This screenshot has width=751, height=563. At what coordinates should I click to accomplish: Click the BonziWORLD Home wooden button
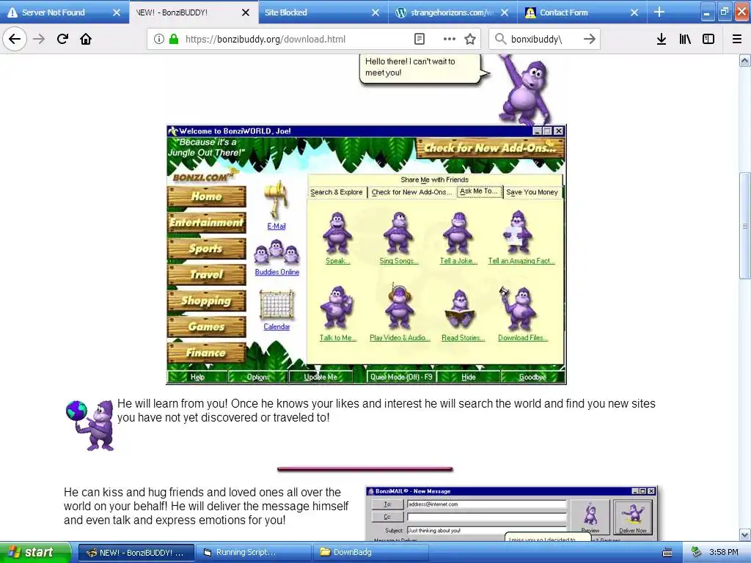206,196
